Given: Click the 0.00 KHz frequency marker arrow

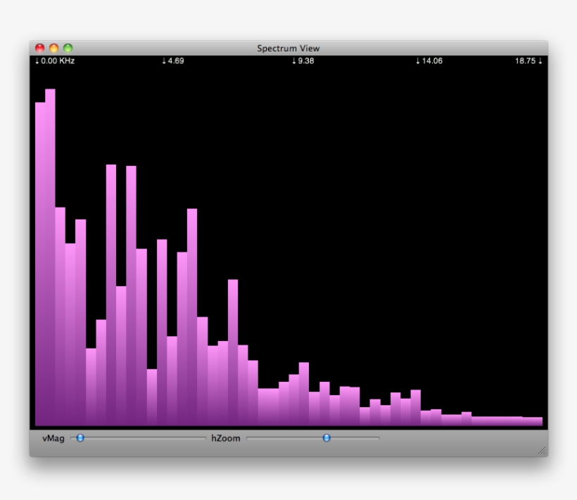Looking at the screenshot, I should pos(36,61).
